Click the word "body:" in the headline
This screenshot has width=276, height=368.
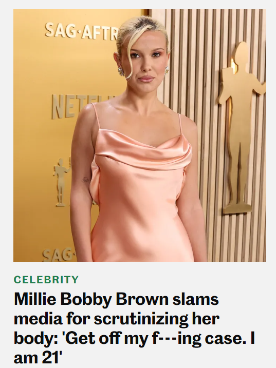point(36,339)
